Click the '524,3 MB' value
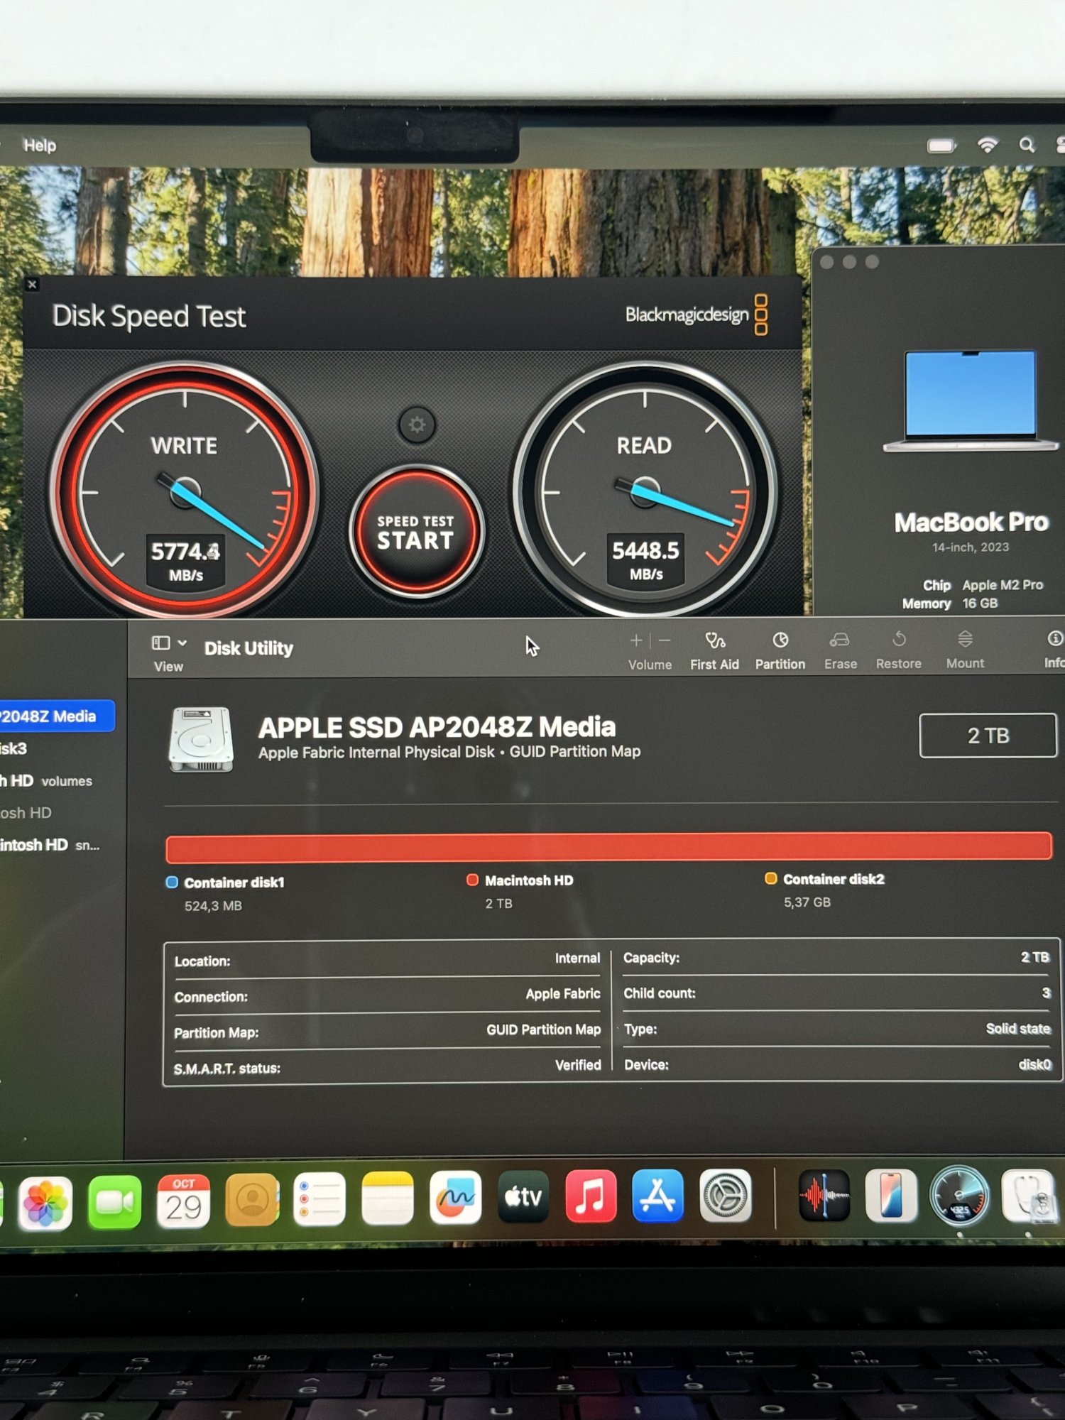Viewport: 1065px width, 1420px height. pos(213,906)
